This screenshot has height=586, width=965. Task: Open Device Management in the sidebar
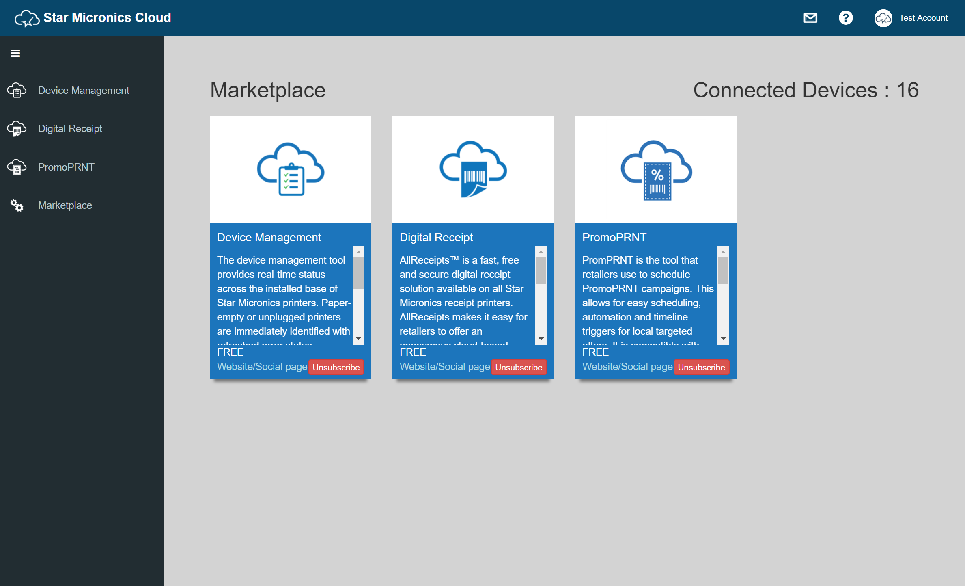83,90
